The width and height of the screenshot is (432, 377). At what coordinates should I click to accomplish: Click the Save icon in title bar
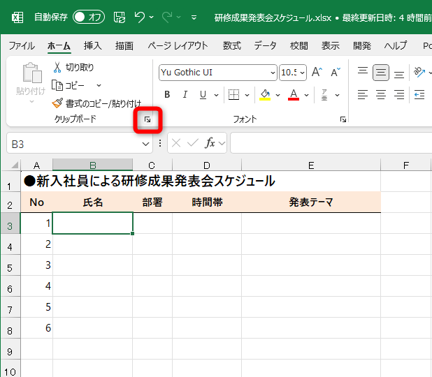point(120,17)
